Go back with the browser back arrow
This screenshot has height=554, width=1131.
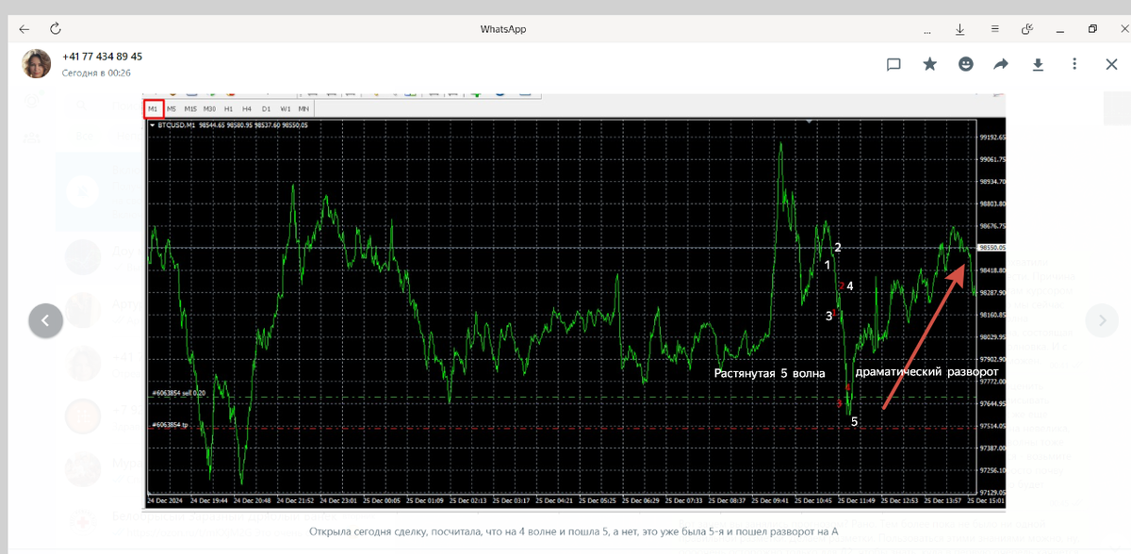(x=24, y=29)
